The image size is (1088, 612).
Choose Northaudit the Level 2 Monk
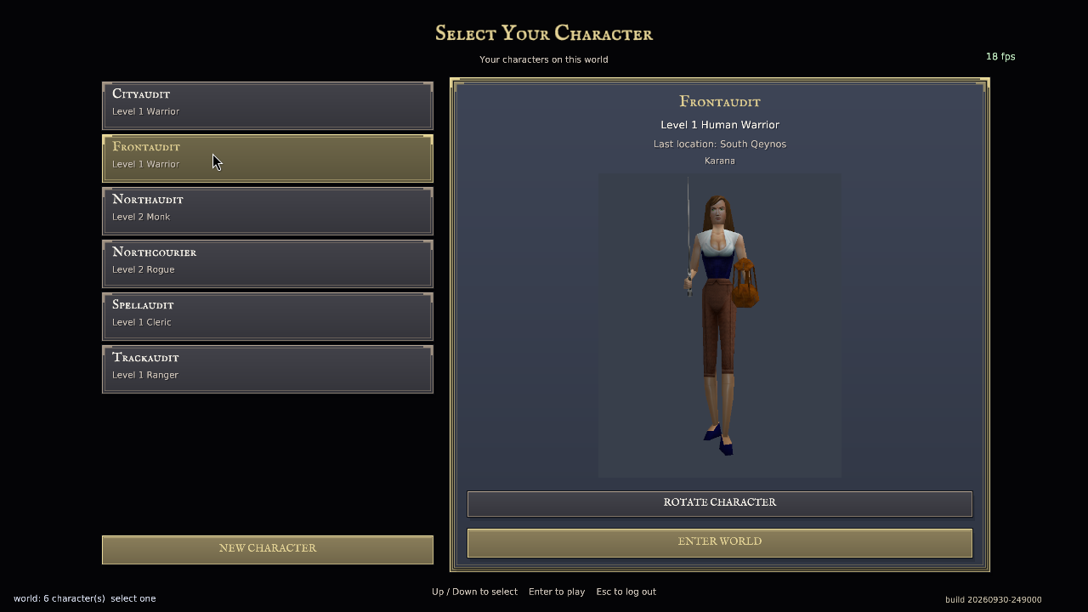(x=268, y=211)
